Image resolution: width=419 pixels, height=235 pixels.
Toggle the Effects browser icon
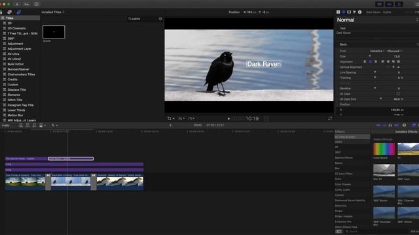(414, 125)
